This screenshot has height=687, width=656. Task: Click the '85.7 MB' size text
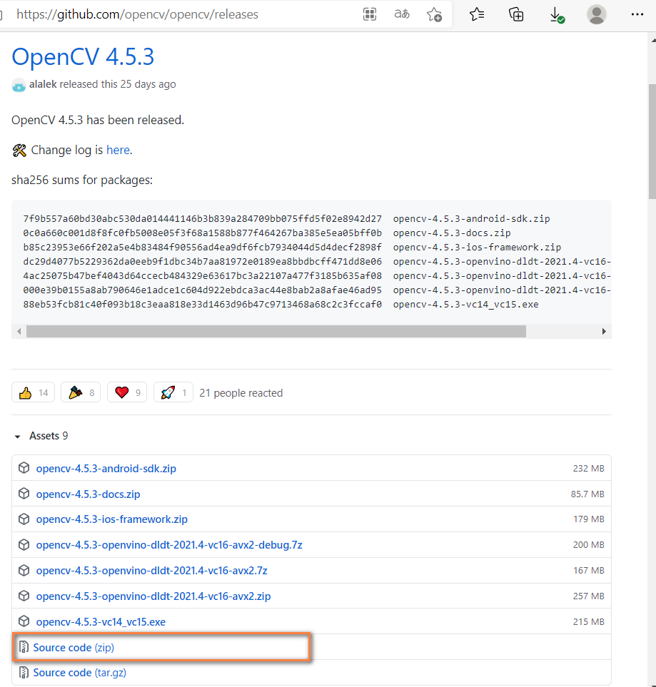pos(587,494)
